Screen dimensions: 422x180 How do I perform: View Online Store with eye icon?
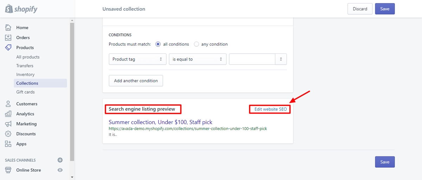click(60, 170)
